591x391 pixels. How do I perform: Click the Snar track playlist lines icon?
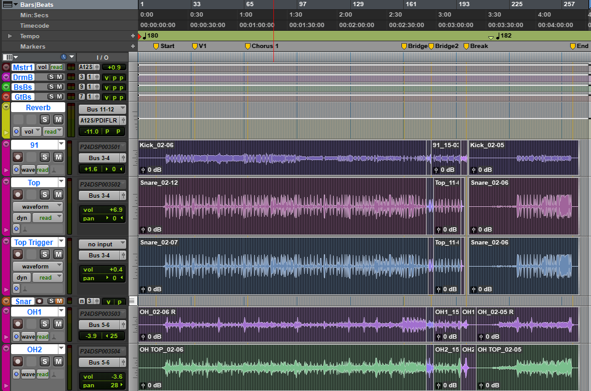click(132, 301)
